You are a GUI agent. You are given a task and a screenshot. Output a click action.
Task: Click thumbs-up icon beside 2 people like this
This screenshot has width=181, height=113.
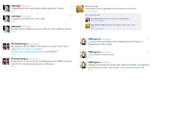pyautogui.click(x=87, y=15)
